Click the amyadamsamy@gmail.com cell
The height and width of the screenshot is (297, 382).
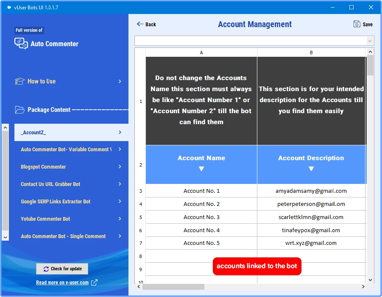pos(311,191)
